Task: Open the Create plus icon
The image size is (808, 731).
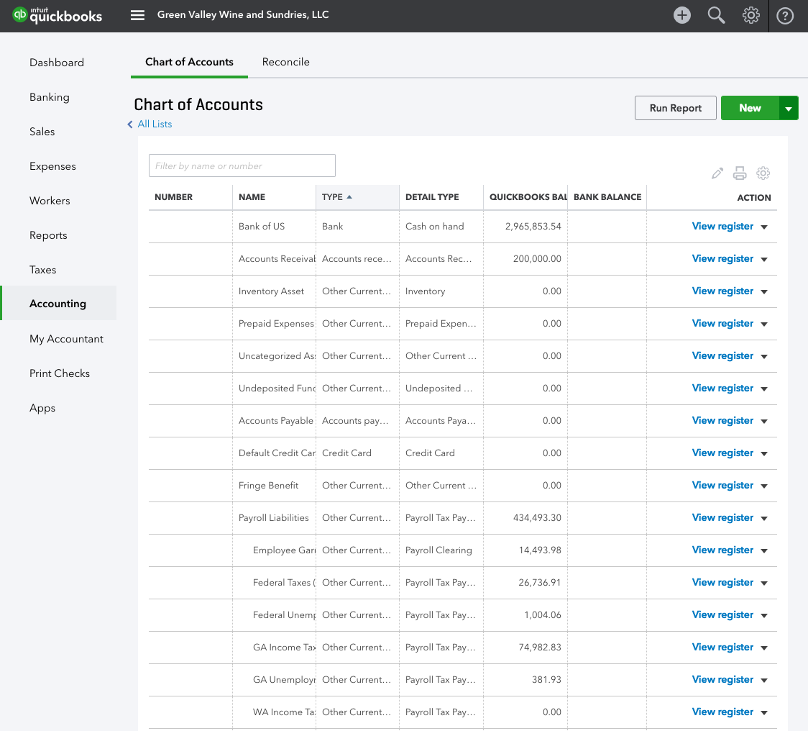Action: 681,15
